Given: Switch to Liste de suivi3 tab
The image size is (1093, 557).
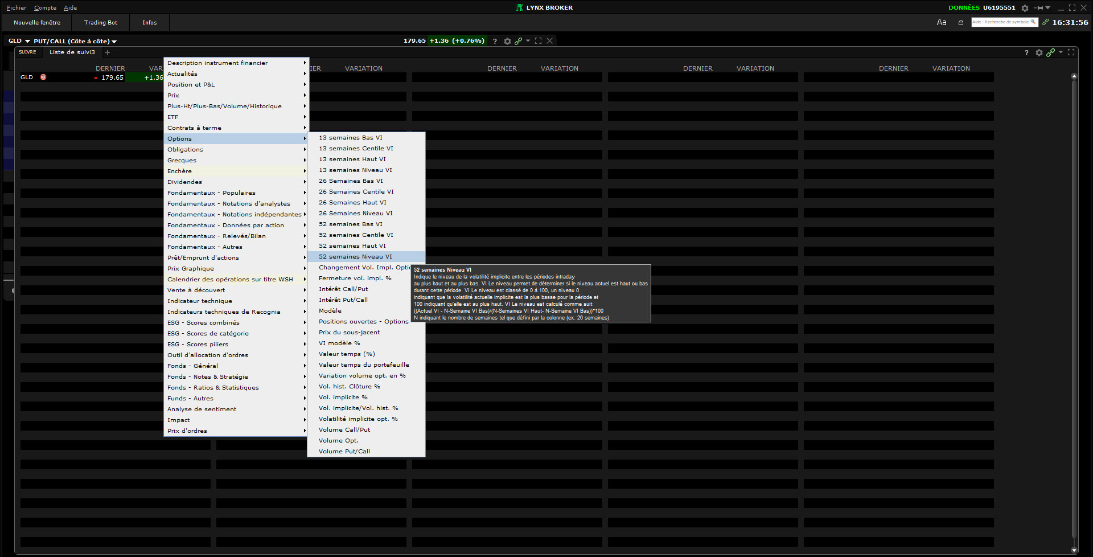Looking at the screenshot, I should [72, 52].
